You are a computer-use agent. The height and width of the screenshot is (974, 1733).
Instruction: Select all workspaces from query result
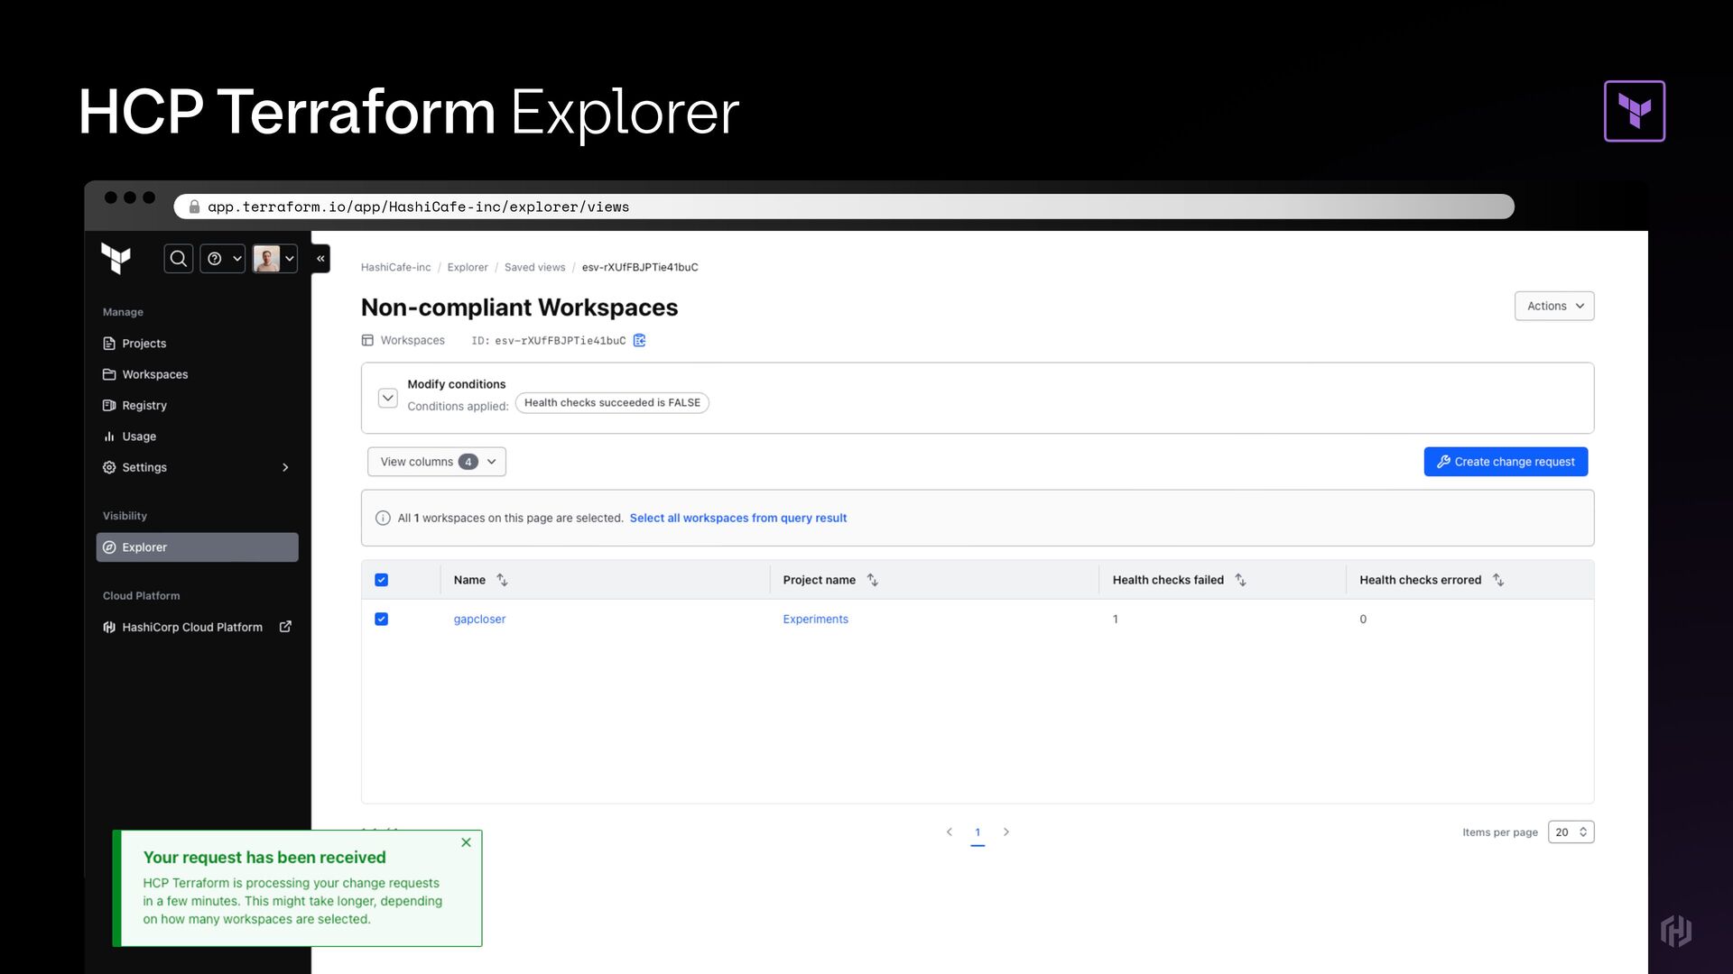point(737,519)
